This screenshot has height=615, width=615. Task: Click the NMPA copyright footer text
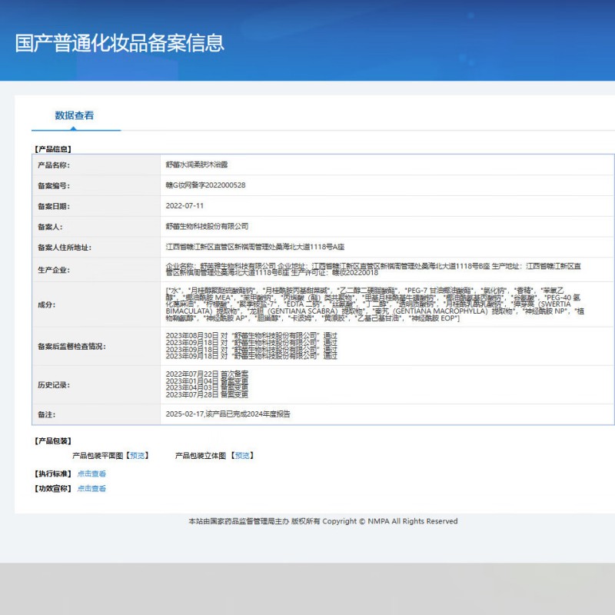click(x=323, y=521)
